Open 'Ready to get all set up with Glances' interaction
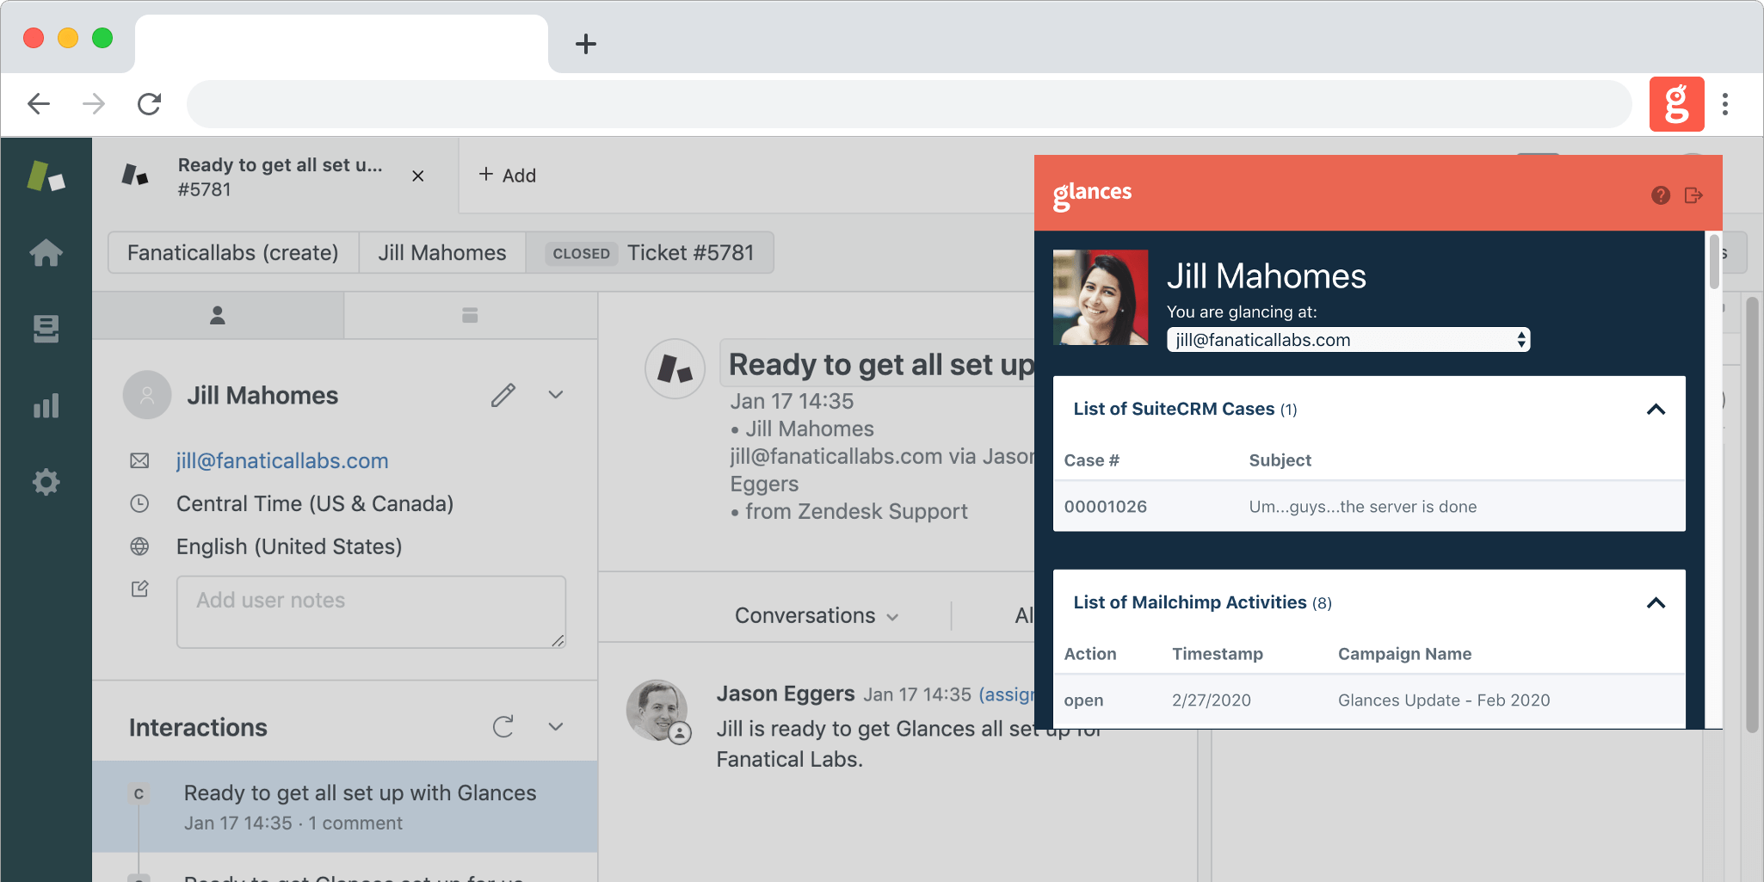Screen dimensions: 1764x882 click(x=345, y=806)
